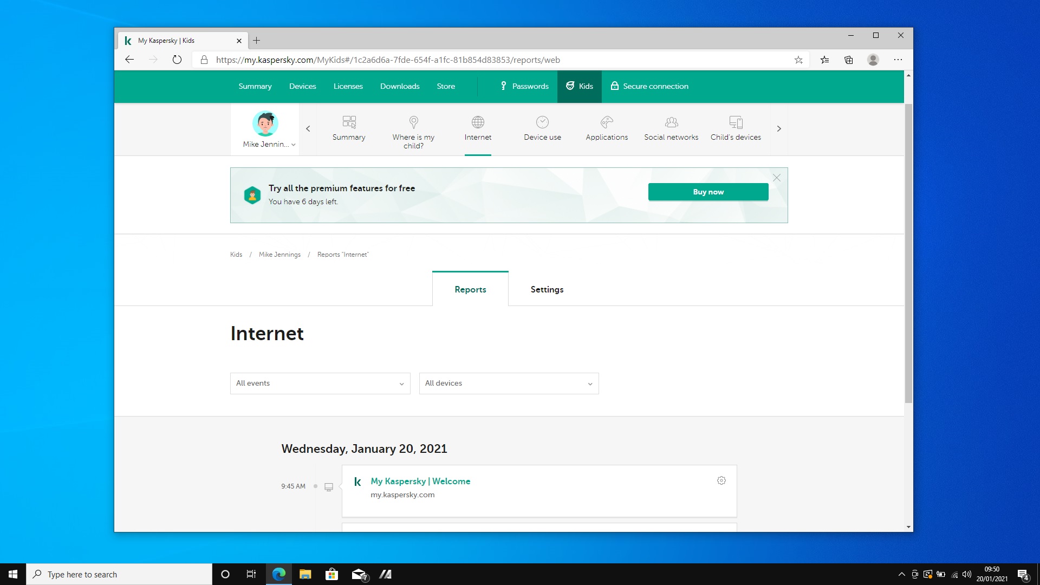Open My Kaspersky | Welcome link
Viewport: 1040px width, 585px height.
pyautogui.click(x=420, y=481)
